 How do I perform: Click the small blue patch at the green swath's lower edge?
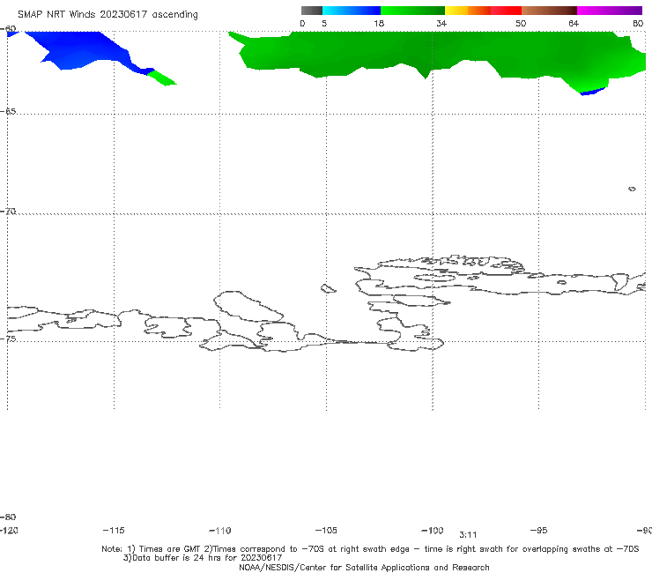coord(593,92)
